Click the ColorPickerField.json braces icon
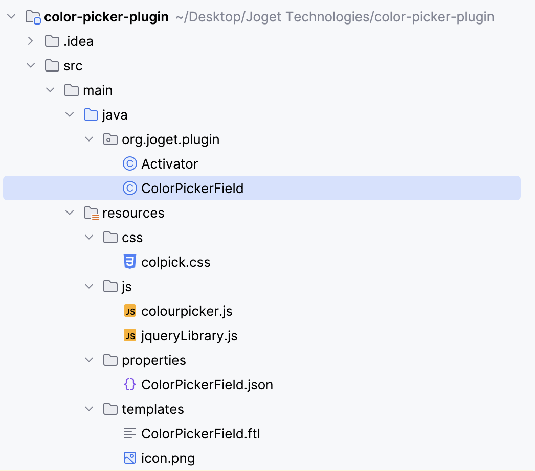535x471 pixels. [x=130, y=385]
